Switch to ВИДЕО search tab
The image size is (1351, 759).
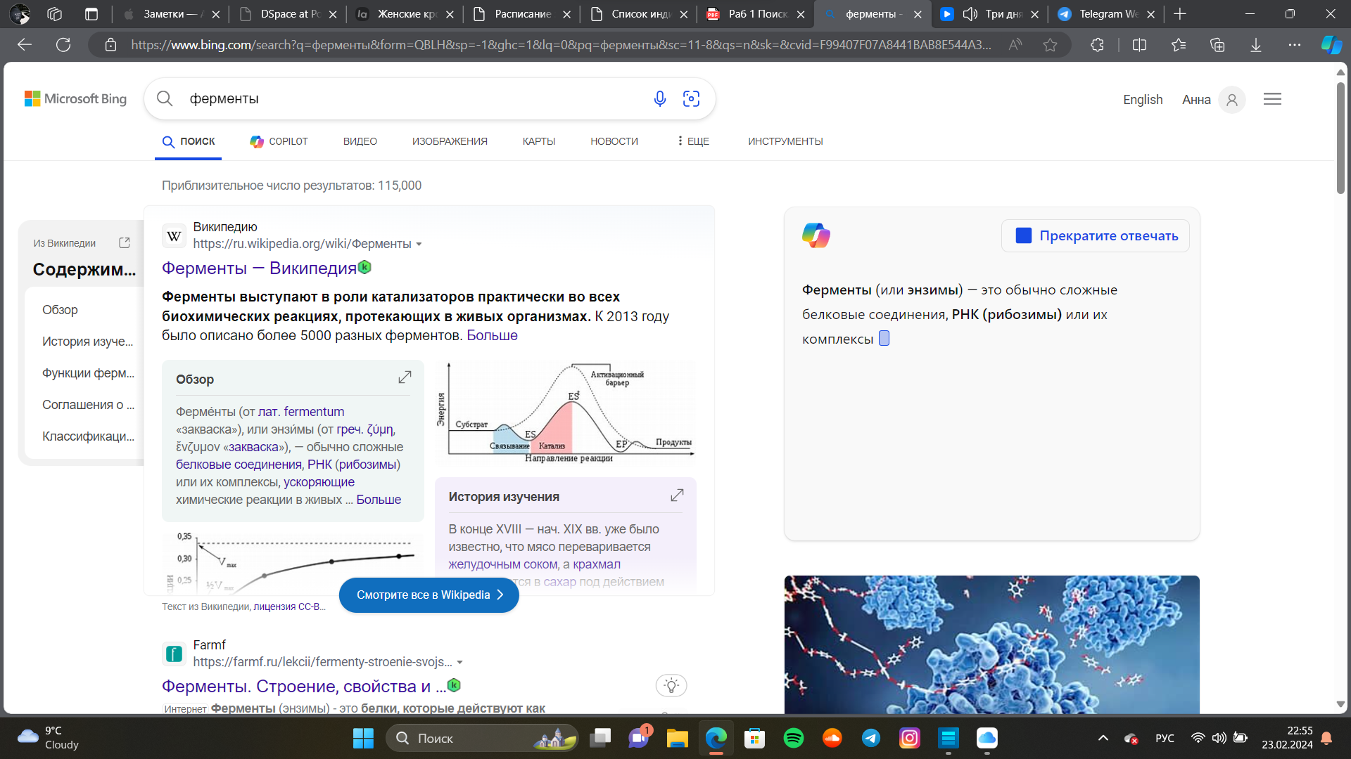pos(360,141)
